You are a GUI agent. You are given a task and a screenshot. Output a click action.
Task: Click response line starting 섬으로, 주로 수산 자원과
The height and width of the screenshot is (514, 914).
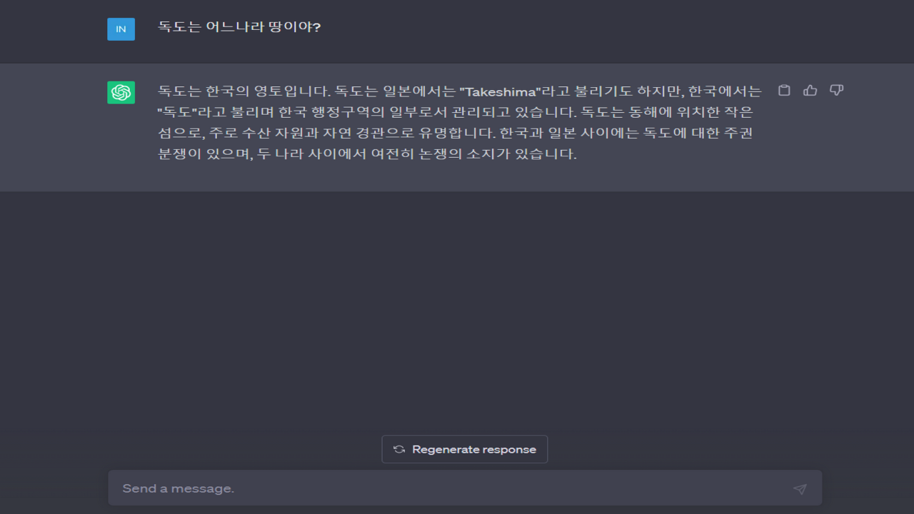[455, 133]
